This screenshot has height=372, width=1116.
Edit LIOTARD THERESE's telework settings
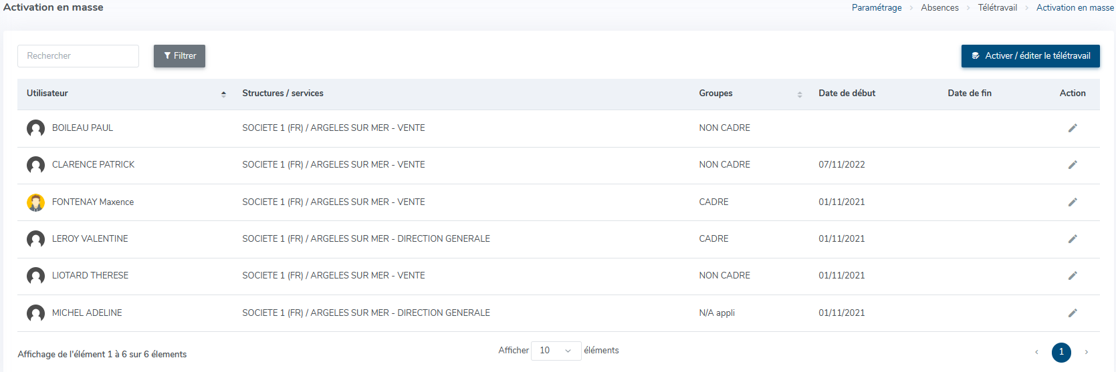pos(1073,276)
